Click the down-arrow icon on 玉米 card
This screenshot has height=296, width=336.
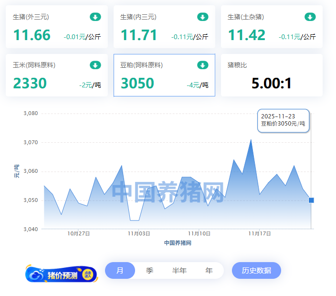[95, 65]
